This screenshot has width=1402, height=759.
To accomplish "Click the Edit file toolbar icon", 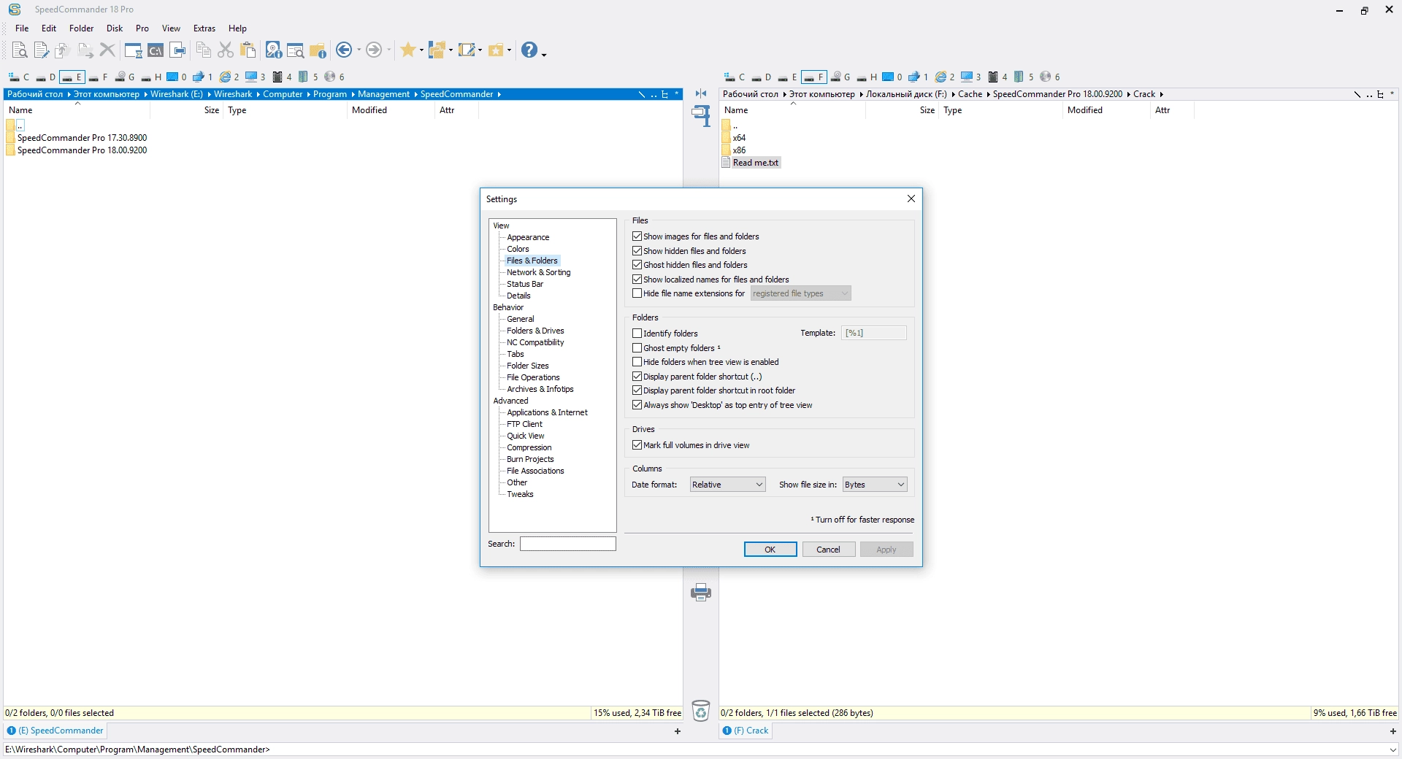I will tap(42, 50).
